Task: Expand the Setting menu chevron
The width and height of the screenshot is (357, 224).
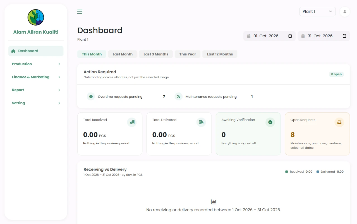Action: pyautogui.click(x=59, y=103)
